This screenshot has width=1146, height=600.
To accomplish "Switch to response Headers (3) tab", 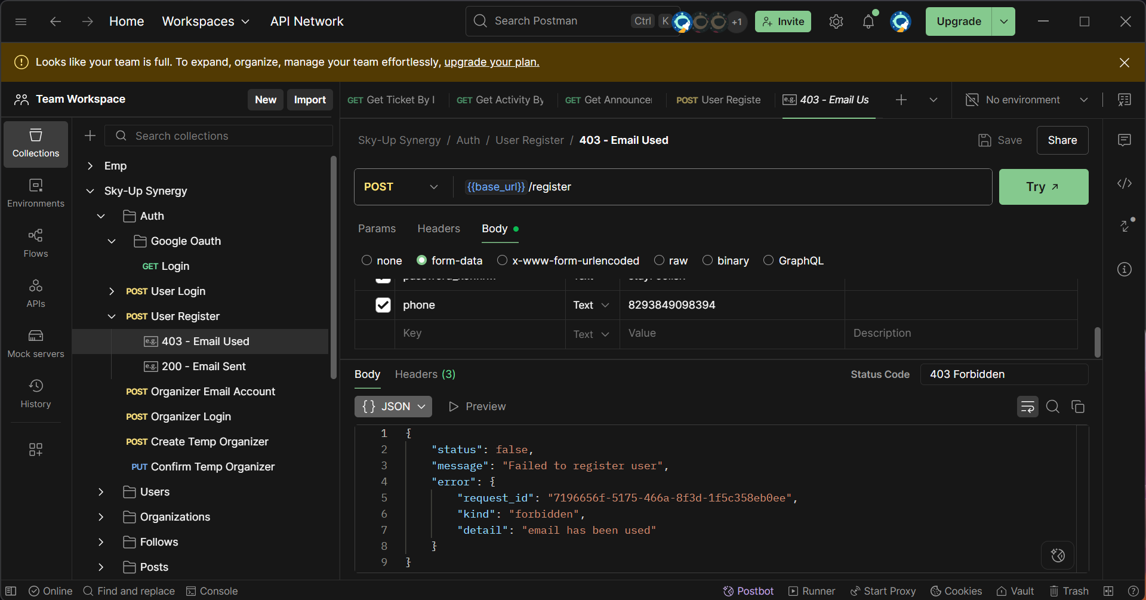I will click(x=425, y=374).
